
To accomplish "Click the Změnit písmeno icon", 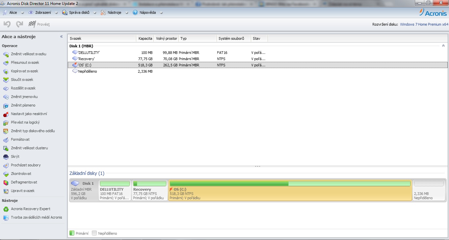I will coord(6,106).
